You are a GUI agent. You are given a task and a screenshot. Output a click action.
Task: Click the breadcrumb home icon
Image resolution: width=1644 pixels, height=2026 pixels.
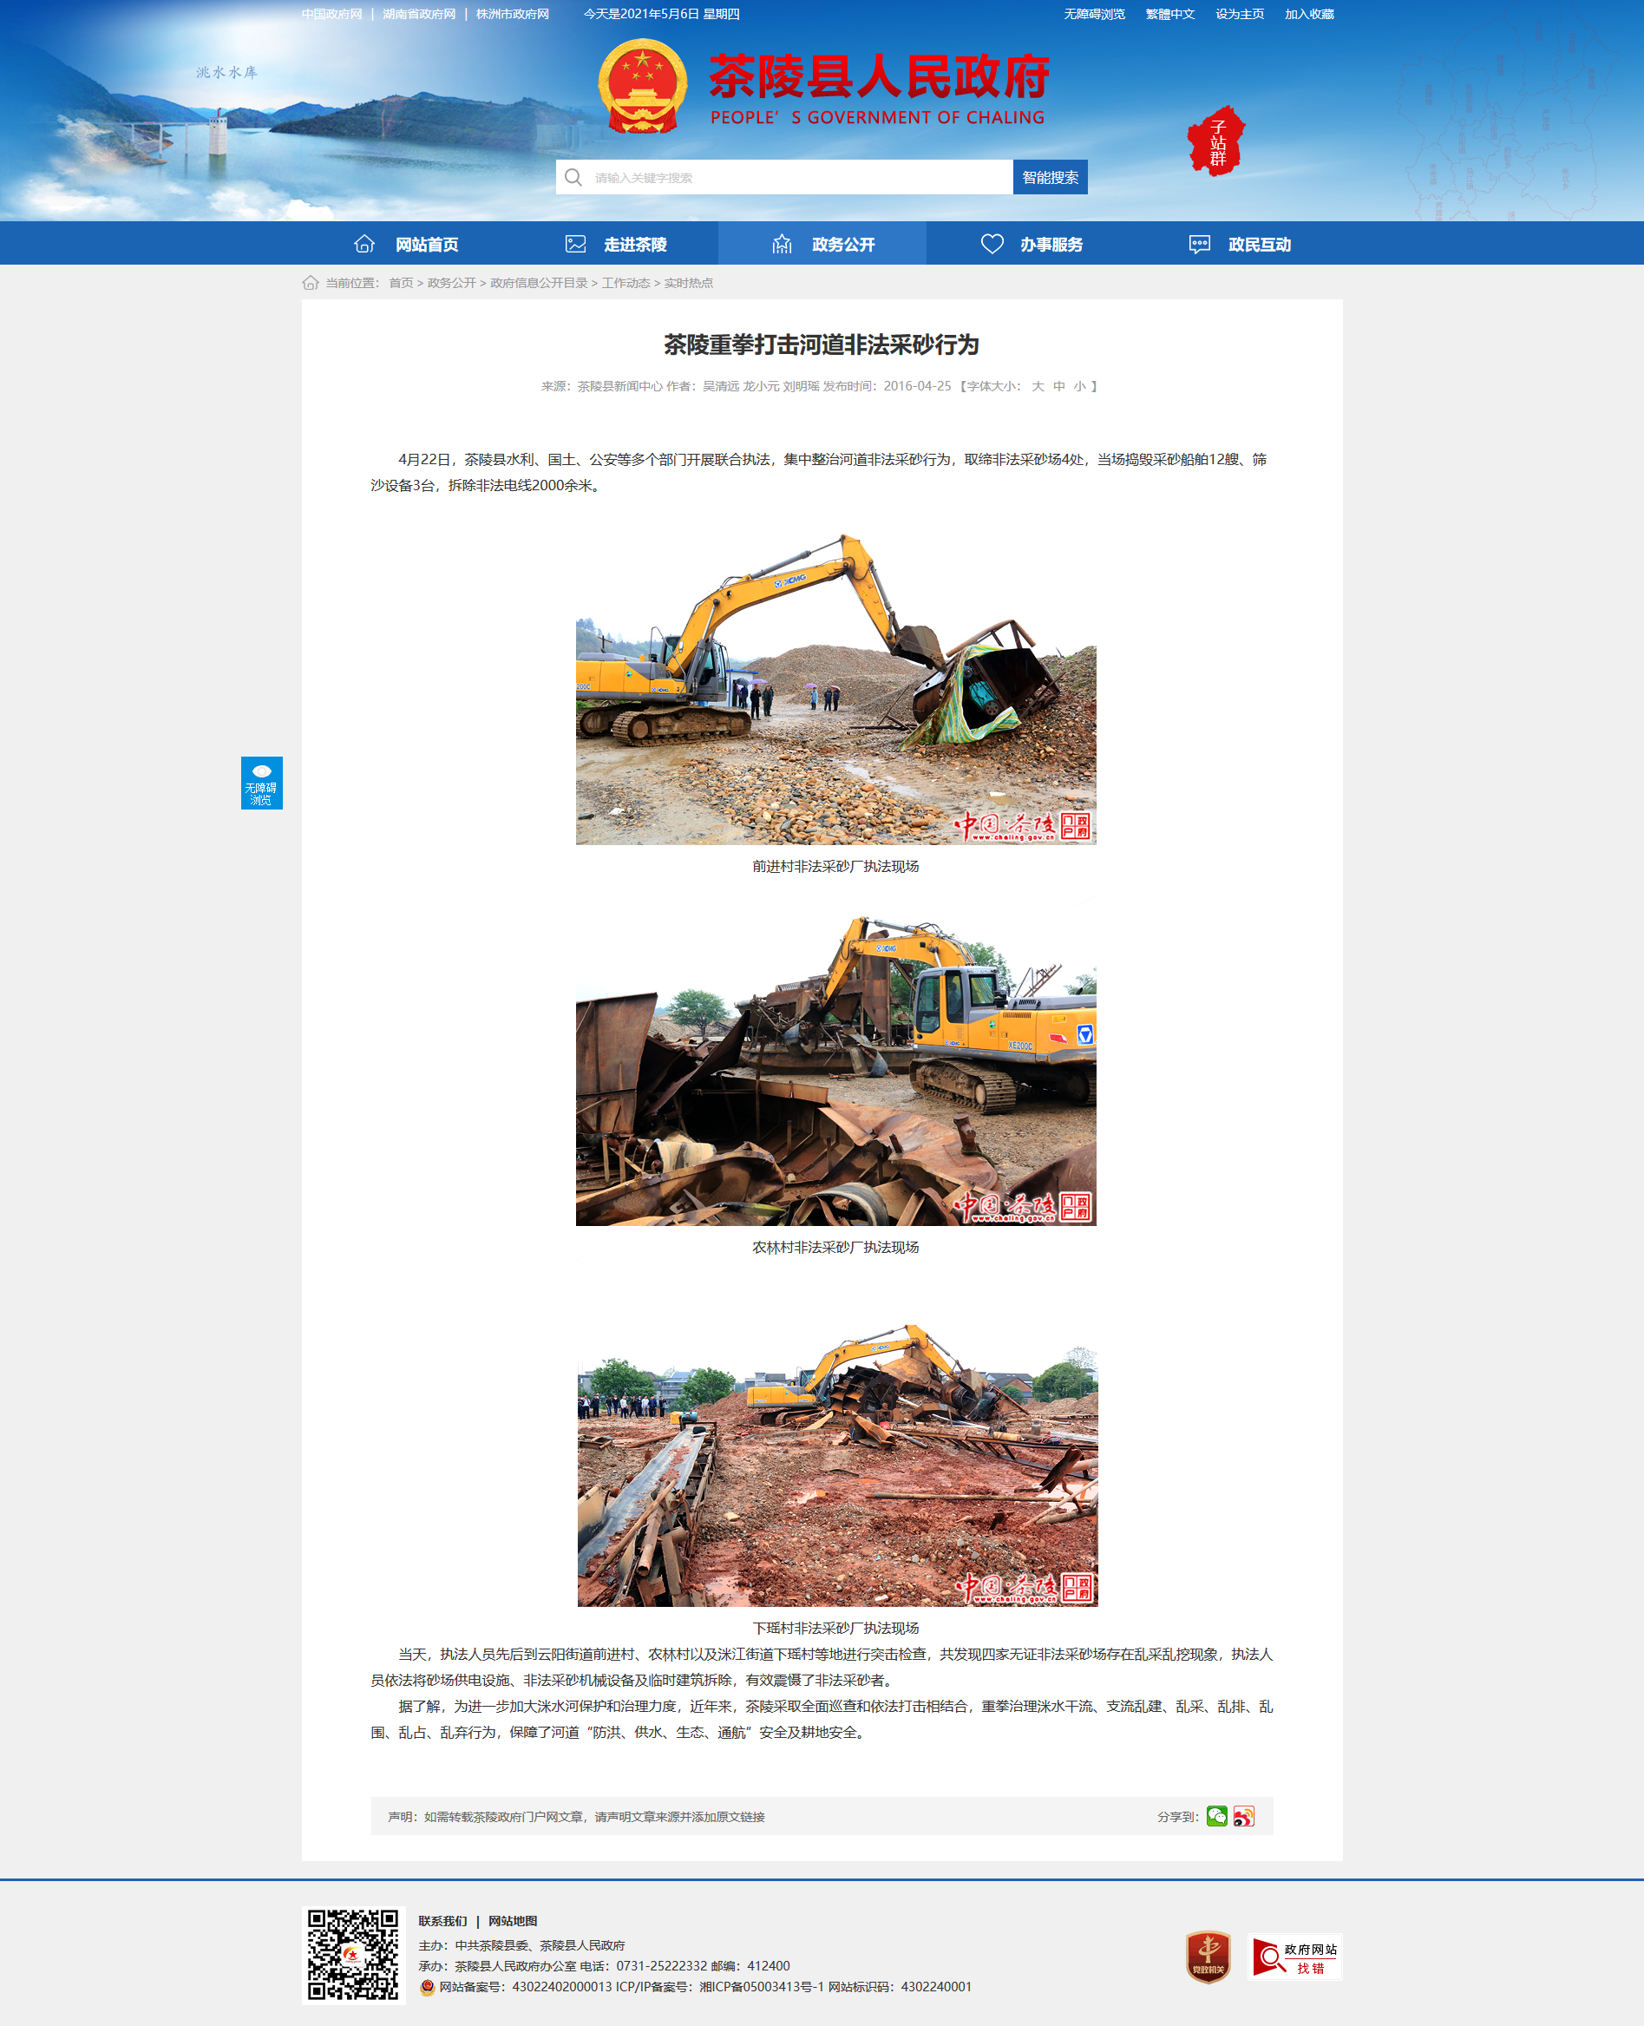[310, 283]
